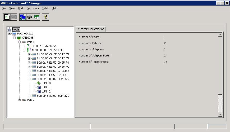The width and height of the screenshot is (230, 132).
Task: Select LUN 0 label text
Action: click(x=46, y=83)
